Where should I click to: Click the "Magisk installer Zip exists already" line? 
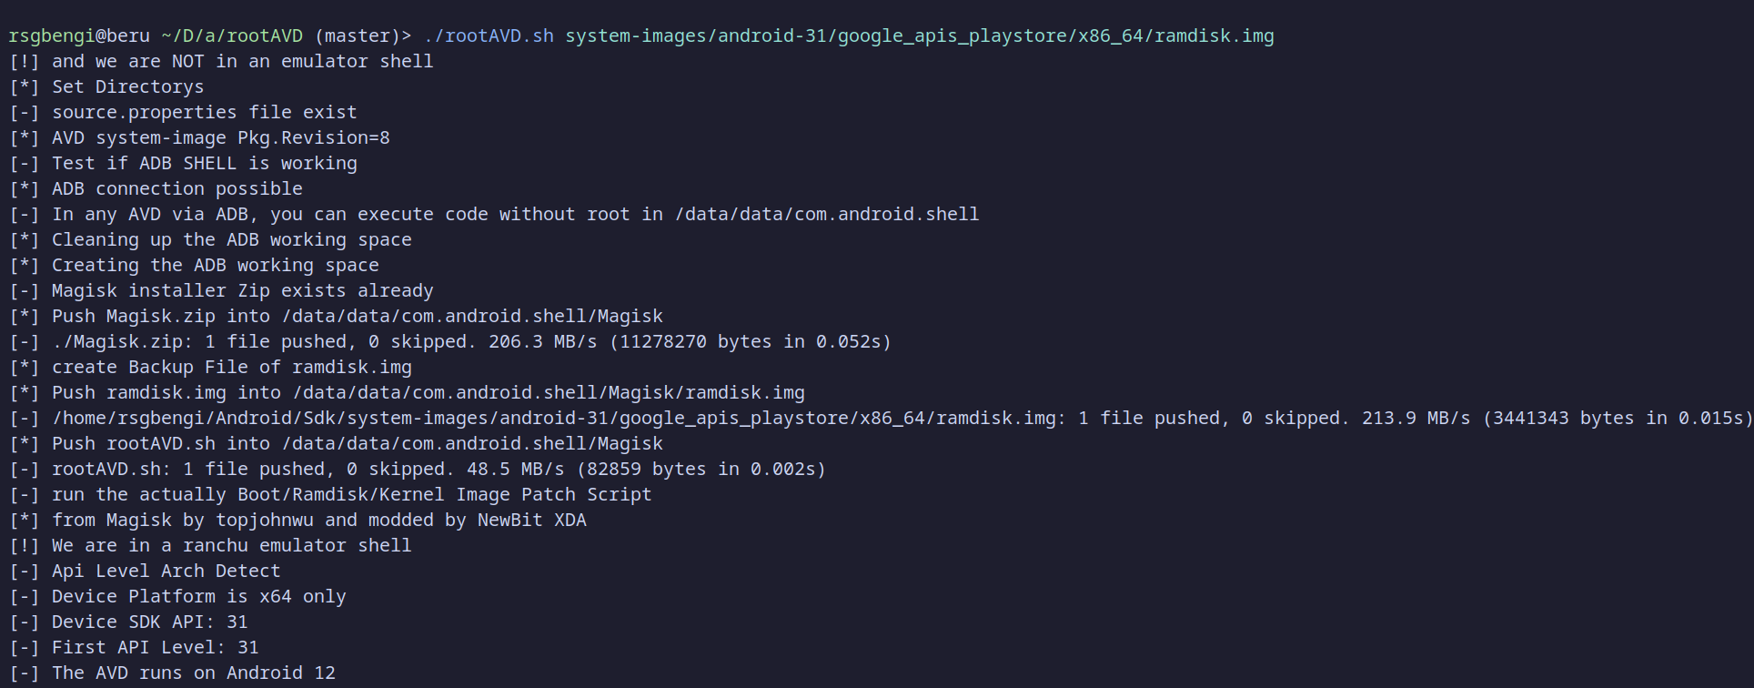point(242,291)
